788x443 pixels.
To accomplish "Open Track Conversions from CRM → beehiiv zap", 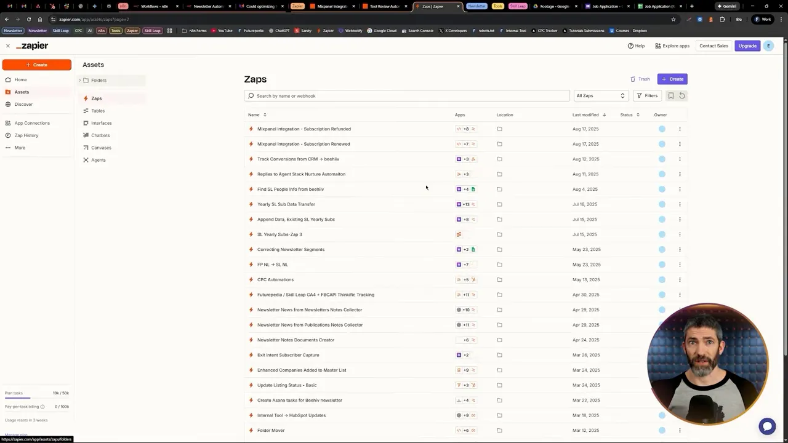I will coord(298,159).
